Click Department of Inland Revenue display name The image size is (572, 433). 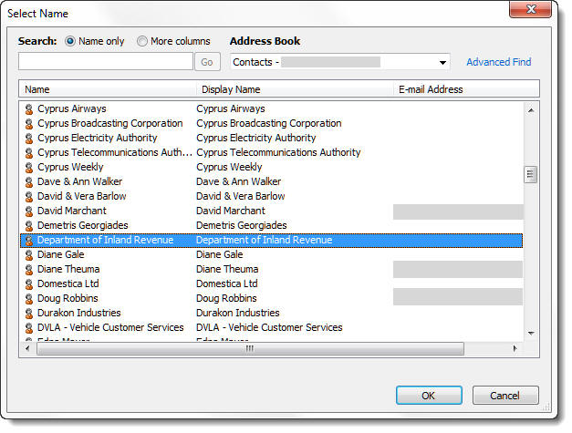[265, 240]
